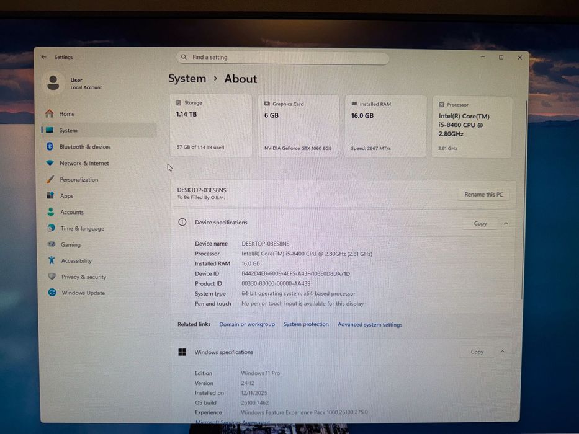Screen dimensions: 579x434
Task: Open Windows Update settings
Action: click(x=101, y=293)
